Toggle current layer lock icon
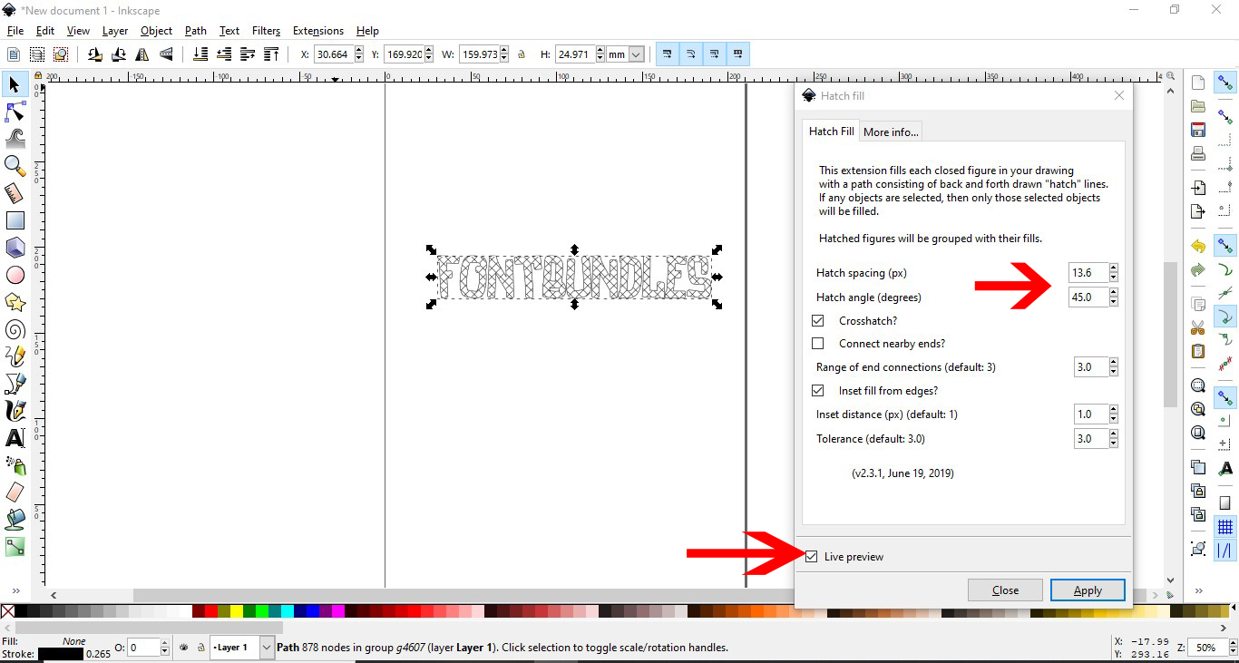Viewport: 1239px width, 663px height. coord(200,648)
